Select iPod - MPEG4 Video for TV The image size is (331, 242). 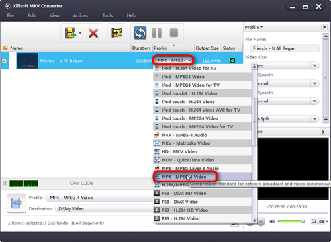coord(202,85)
